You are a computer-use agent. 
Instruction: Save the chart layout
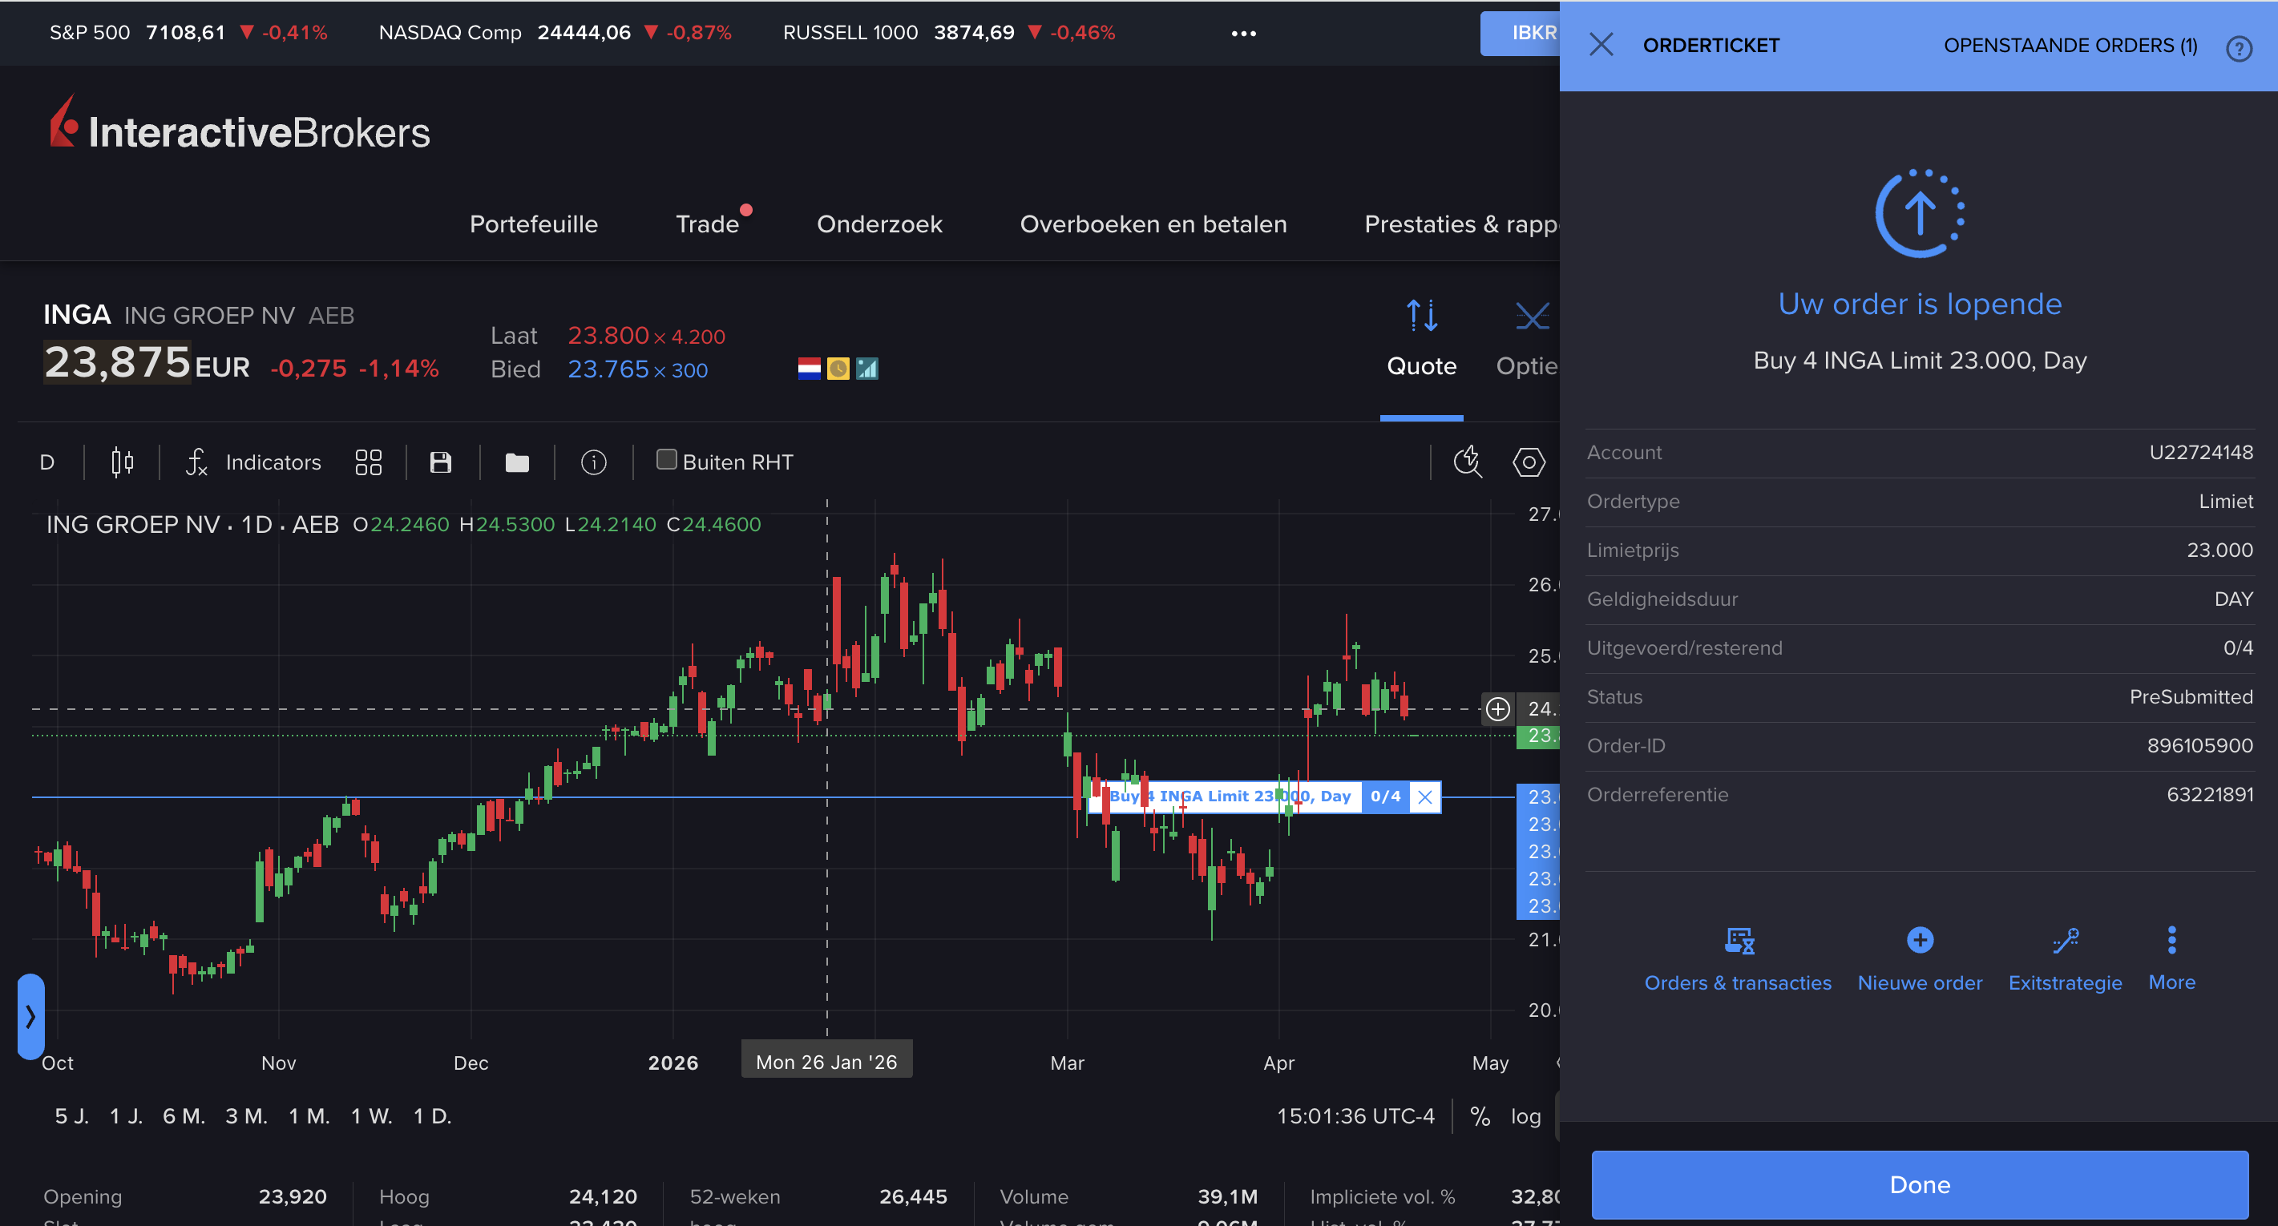(x=440, y=462)
